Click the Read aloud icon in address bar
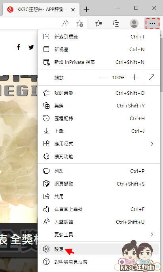The height and width of the screenshot is (272, 163). click(x=65, y=23)
